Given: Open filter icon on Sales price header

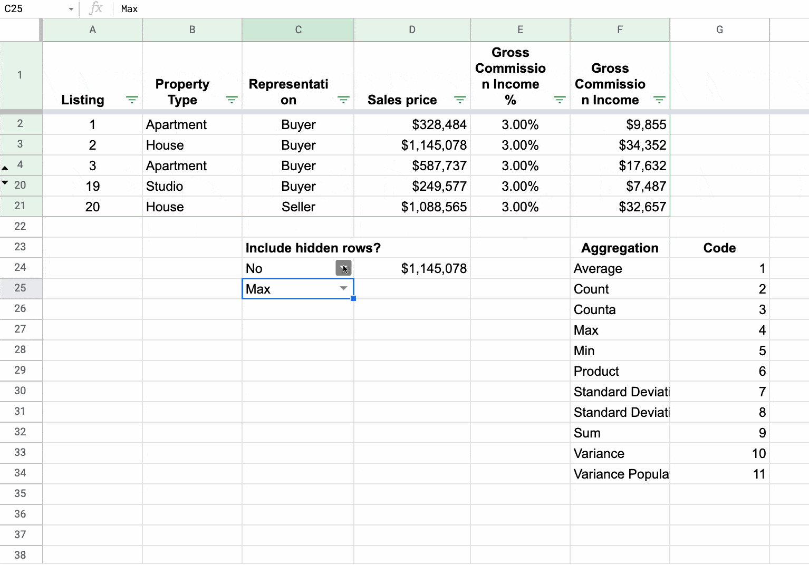Looking at the screenshot, I should (460, 100).
